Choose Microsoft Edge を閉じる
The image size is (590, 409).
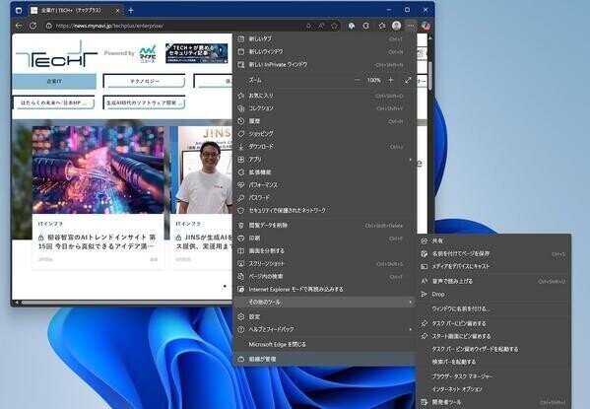tap(324, 344)
